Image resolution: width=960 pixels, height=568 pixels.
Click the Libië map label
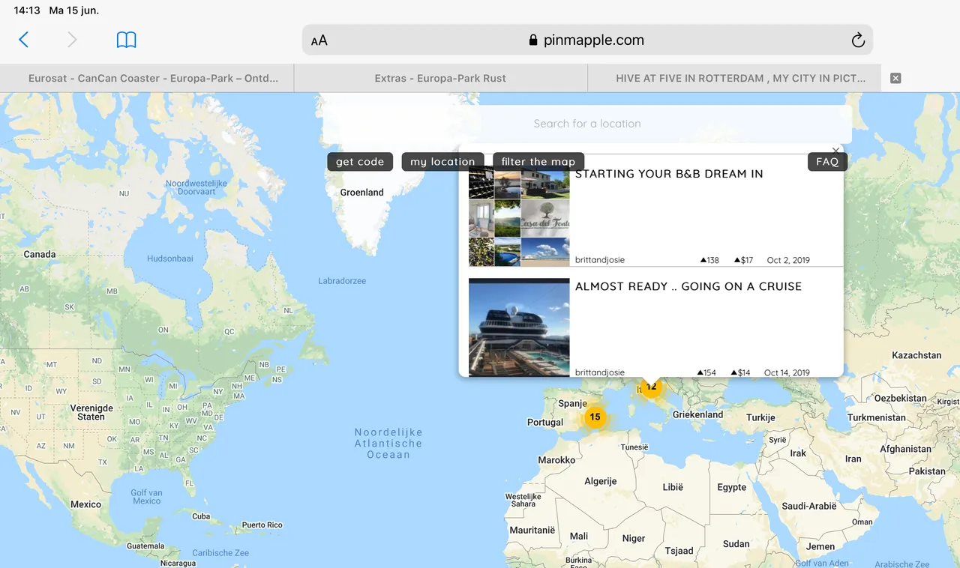click(673, 487)
